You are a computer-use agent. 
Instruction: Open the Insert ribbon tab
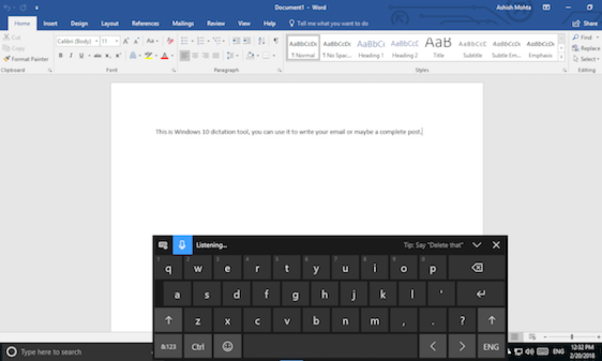click(50, 24)
